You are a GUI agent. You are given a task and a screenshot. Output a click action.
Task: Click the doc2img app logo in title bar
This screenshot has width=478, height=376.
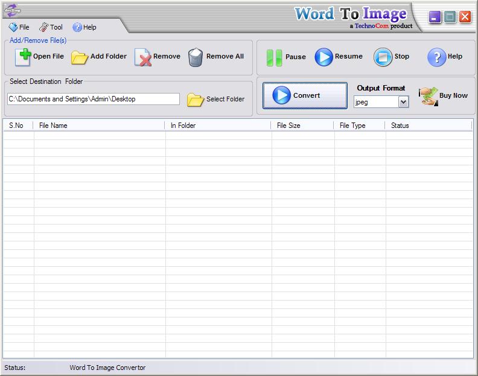click(12, 11)
